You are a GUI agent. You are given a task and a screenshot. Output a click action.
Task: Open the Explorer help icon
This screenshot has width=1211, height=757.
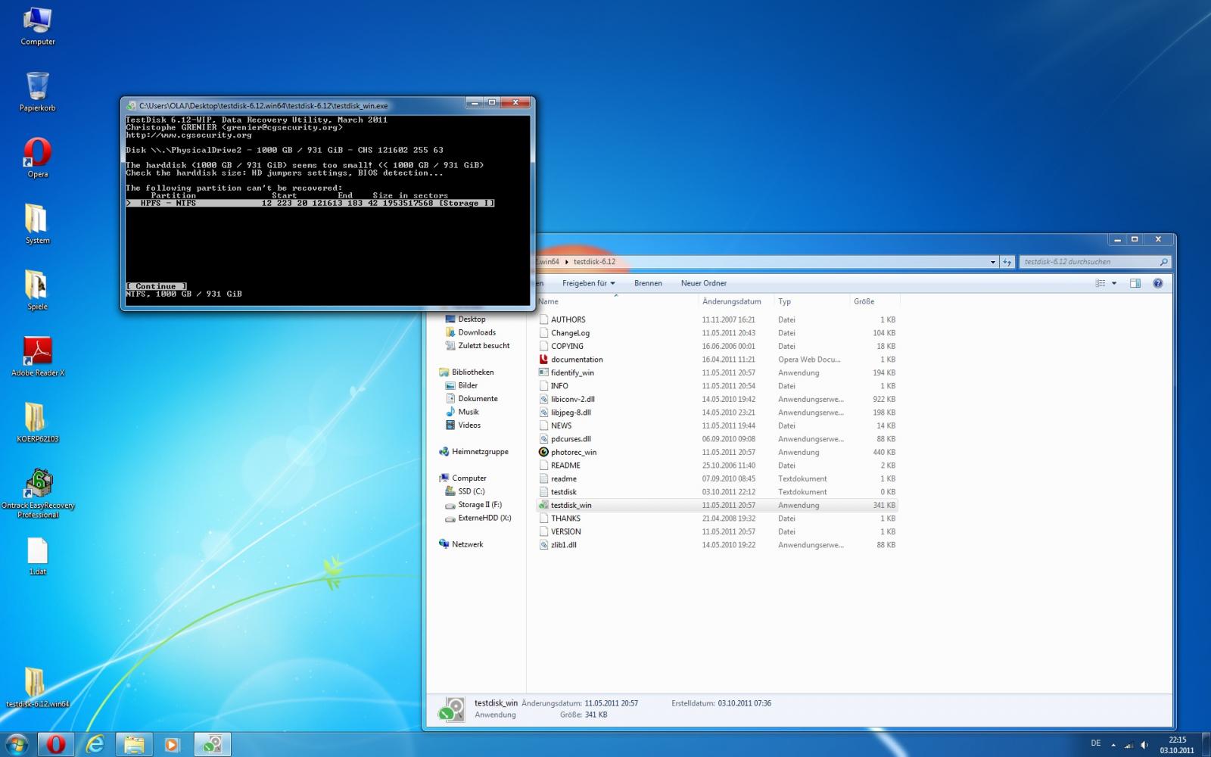[1157, 283]
